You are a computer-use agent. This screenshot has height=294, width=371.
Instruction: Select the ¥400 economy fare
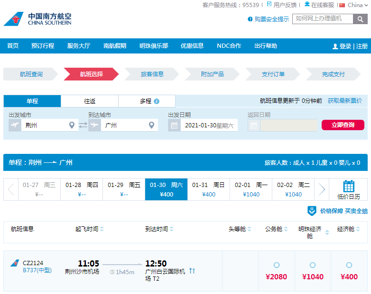349,265
